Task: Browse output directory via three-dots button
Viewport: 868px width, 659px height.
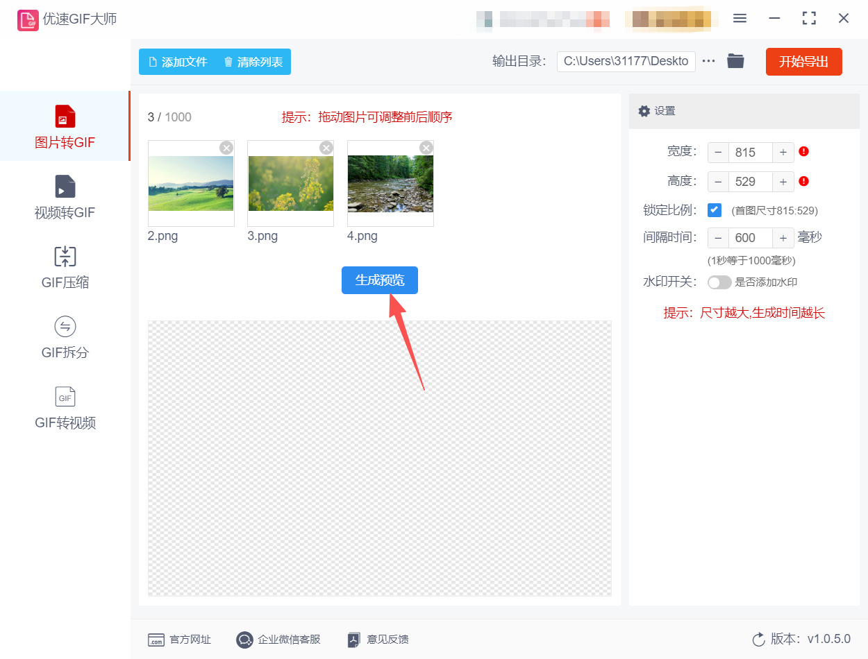Action: (x=708, y=61)
